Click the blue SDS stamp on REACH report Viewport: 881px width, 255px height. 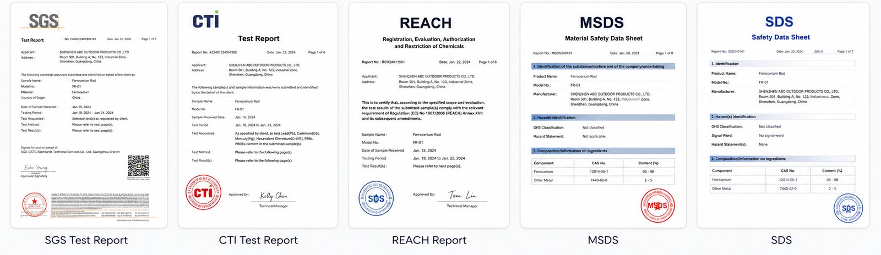pyautogui.click(x=376, y=198)
